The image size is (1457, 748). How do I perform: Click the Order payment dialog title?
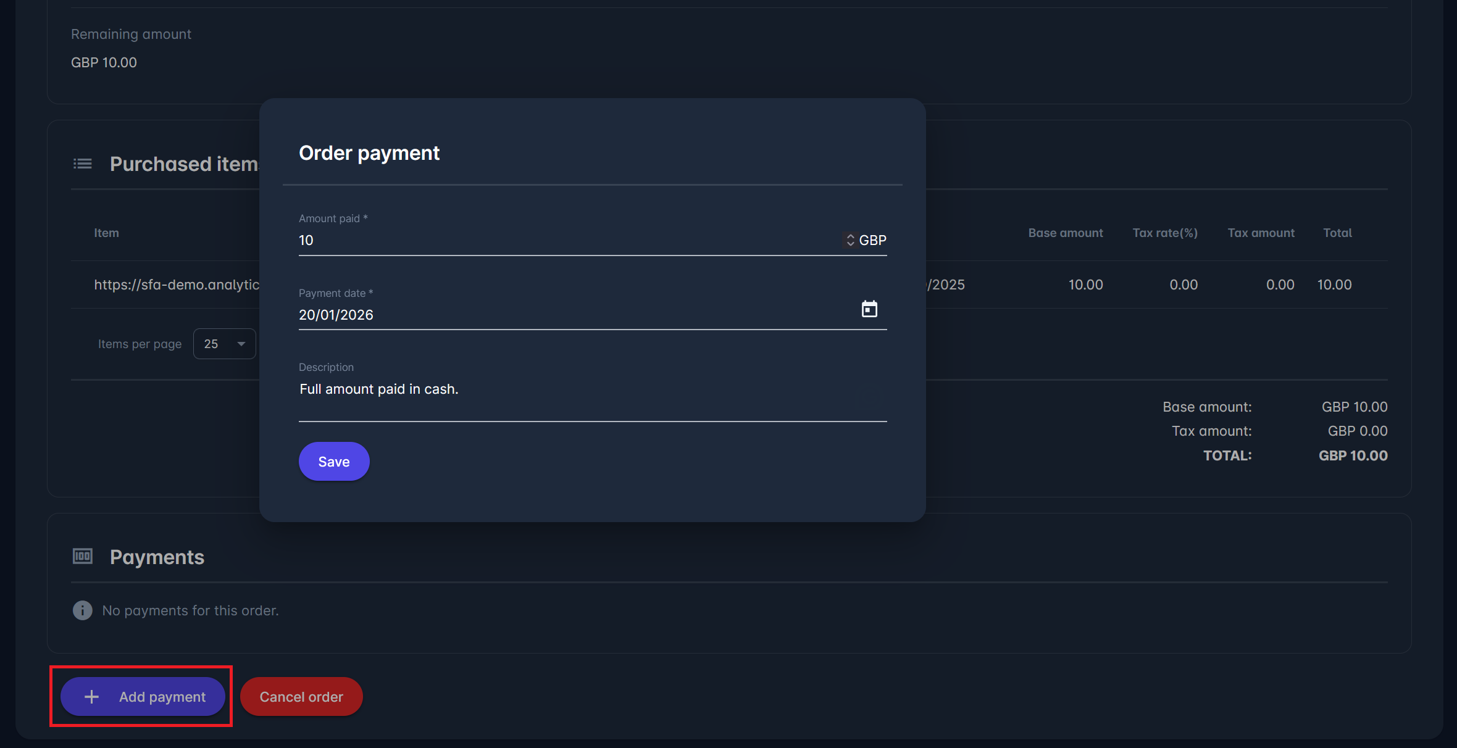point(369,153)
